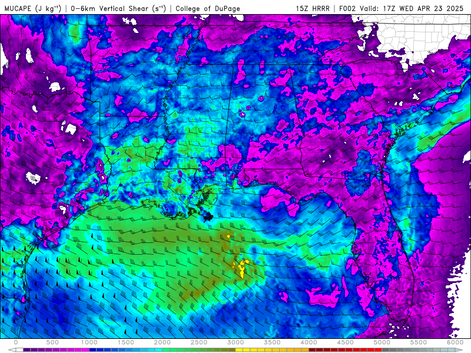Click the 500 value on the color scale

52,342
